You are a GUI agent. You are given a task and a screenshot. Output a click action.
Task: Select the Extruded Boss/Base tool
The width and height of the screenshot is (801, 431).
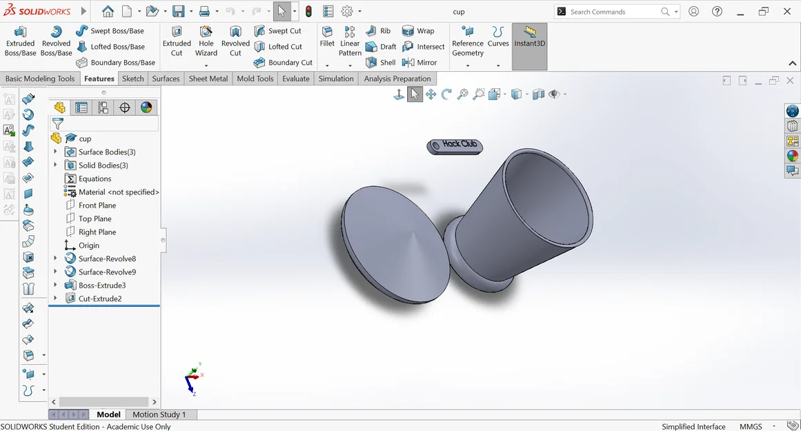click(20, 41)
